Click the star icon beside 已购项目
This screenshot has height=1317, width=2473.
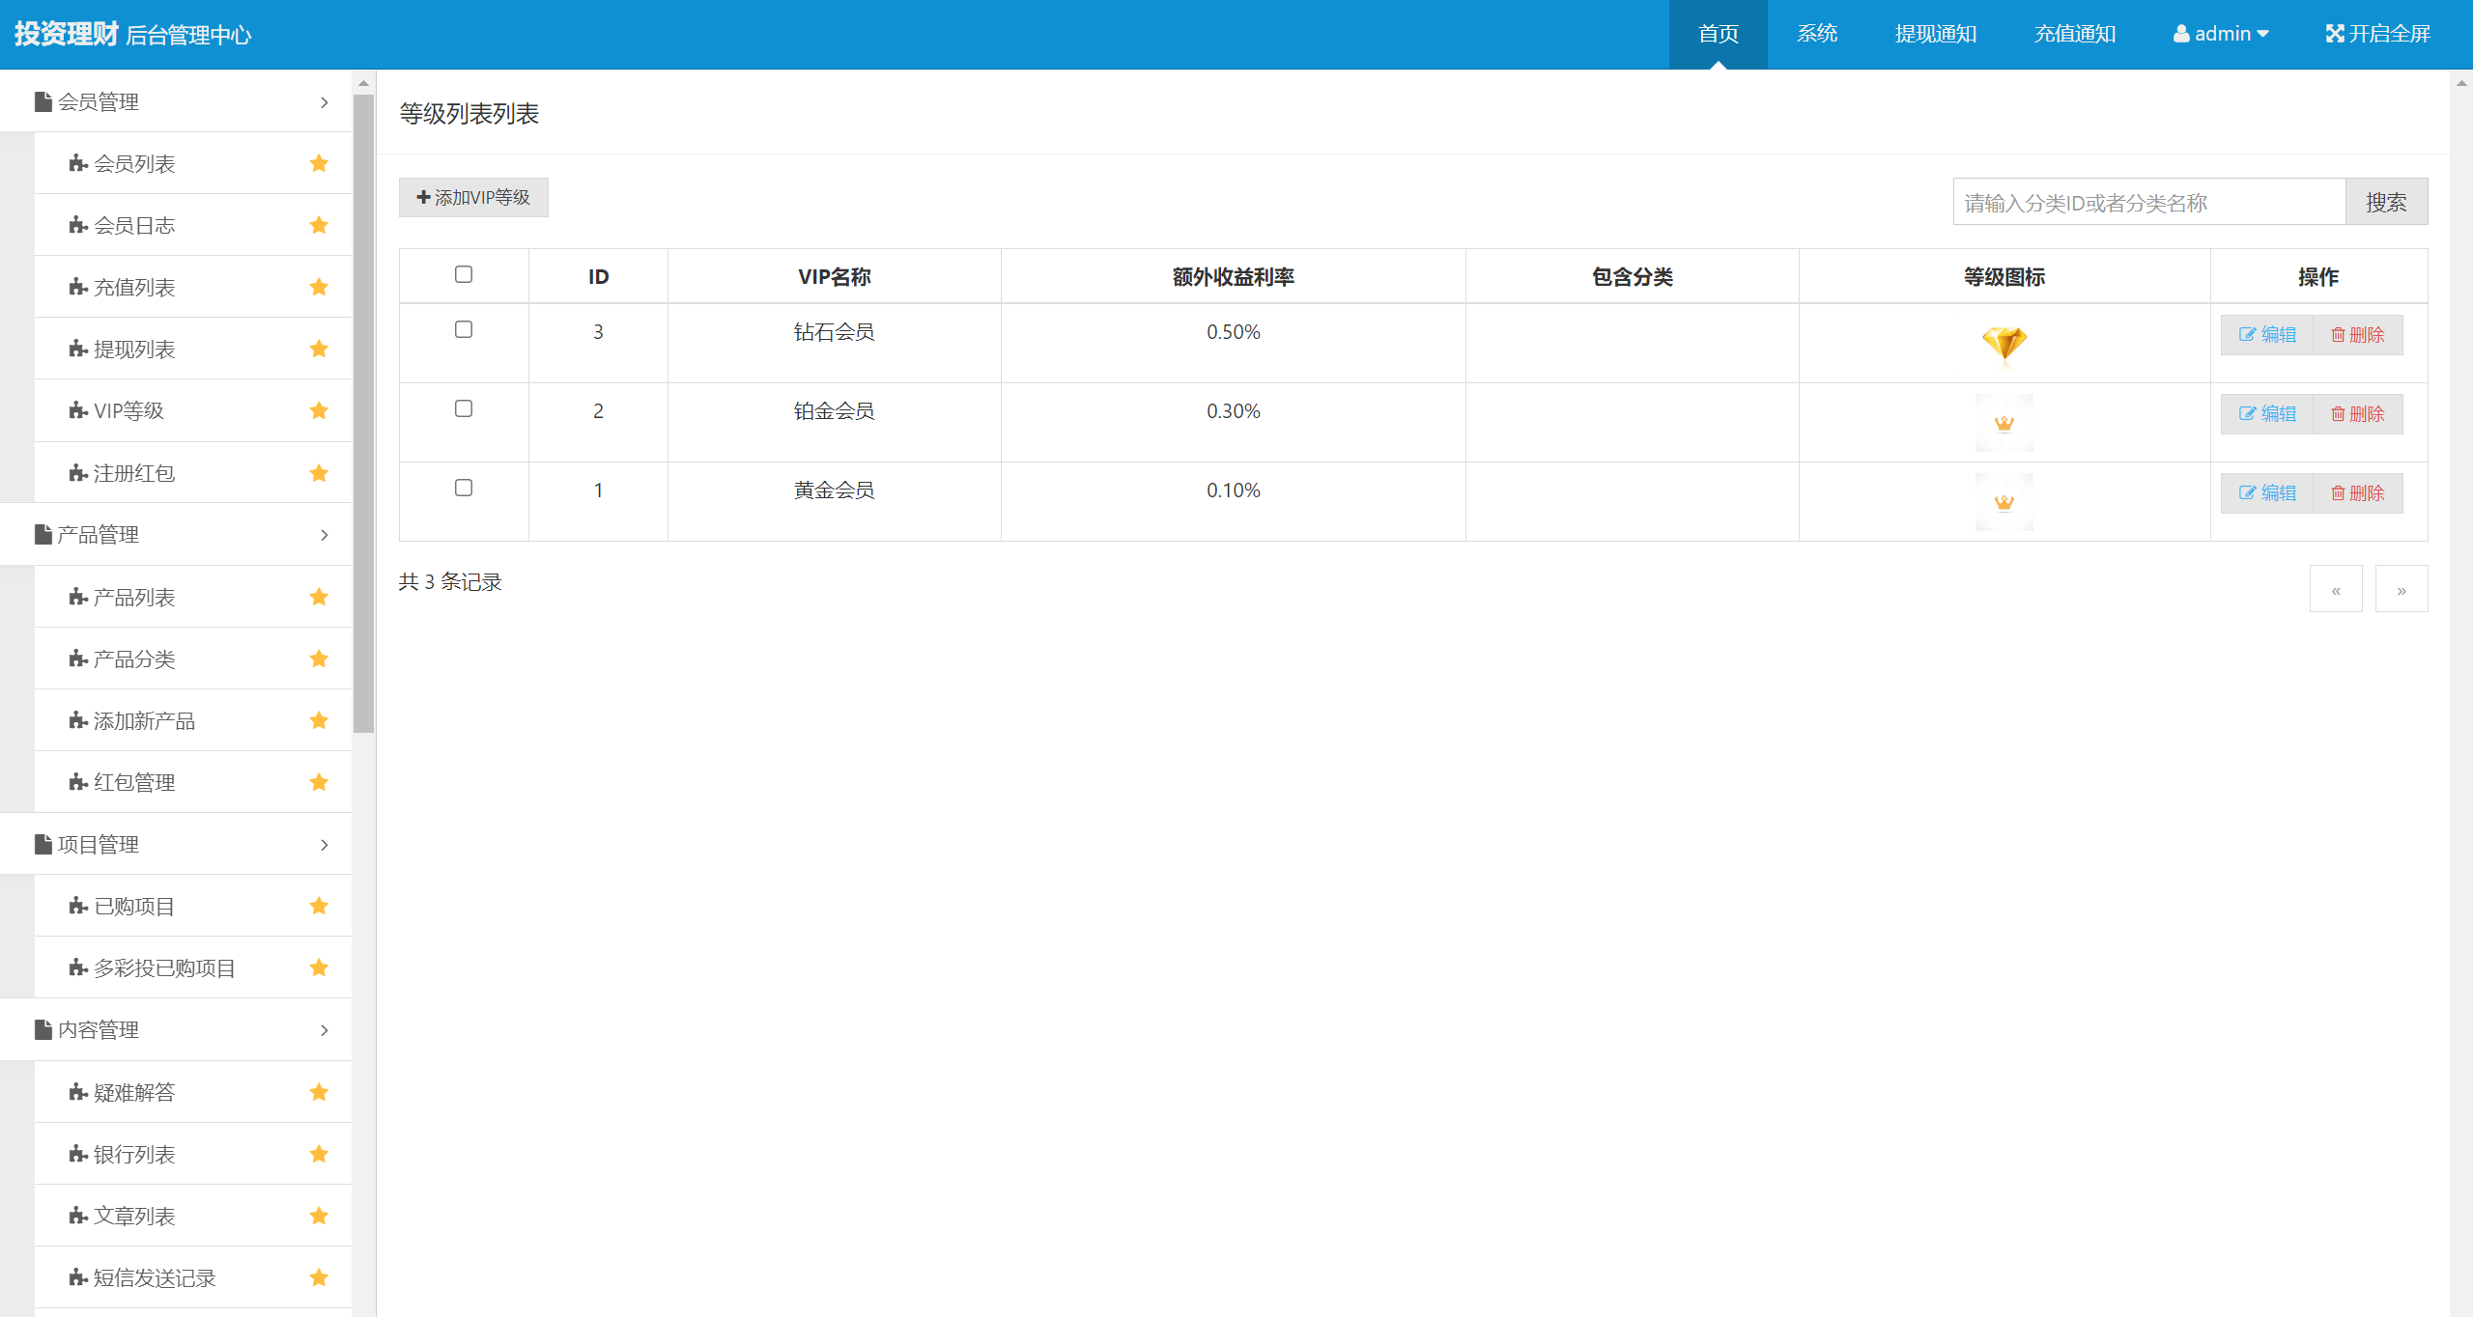(x=319, y=906)
